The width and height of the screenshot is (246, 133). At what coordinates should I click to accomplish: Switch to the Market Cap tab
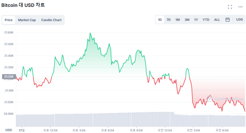(27, 20)
